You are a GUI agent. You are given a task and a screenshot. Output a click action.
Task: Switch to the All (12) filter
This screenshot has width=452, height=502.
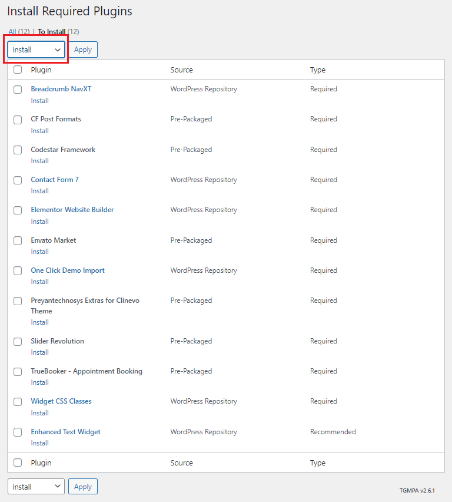point(19,32)
